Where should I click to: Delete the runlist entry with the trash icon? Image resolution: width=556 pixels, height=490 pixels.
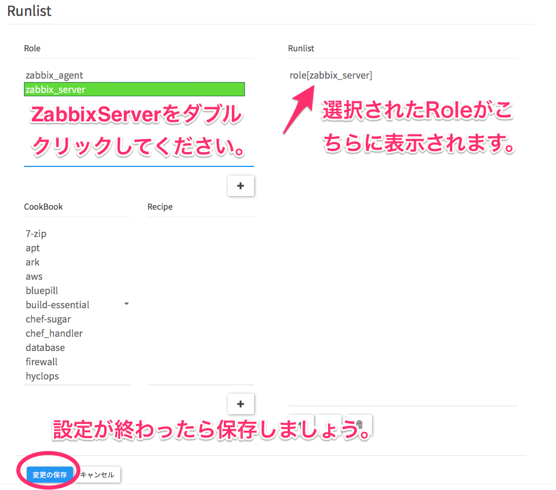coord(359,424)
